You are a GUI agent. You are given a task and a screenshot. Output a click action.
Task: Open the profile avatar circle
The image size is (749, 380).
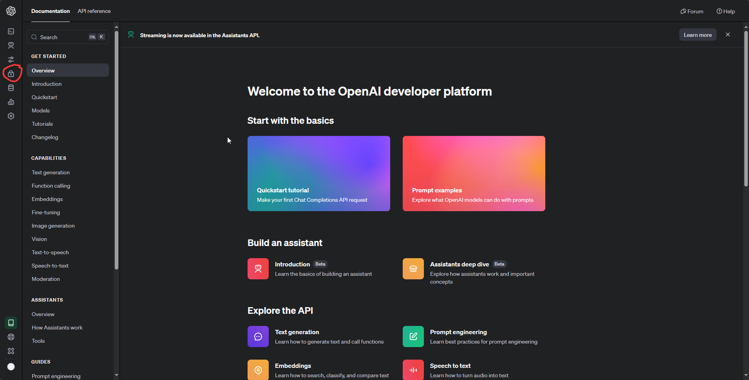click(11, 367)
